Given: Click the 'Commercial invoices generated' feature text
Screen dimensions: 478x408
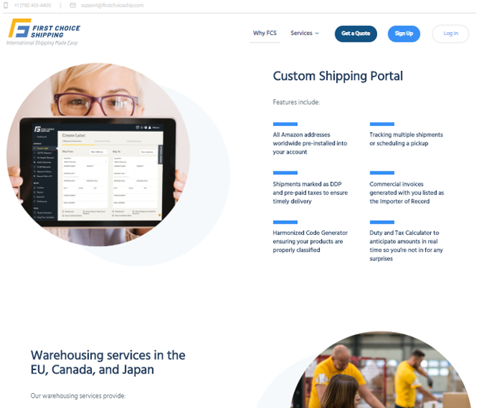Looking at the screenshot, I should (x=406, y=192).
